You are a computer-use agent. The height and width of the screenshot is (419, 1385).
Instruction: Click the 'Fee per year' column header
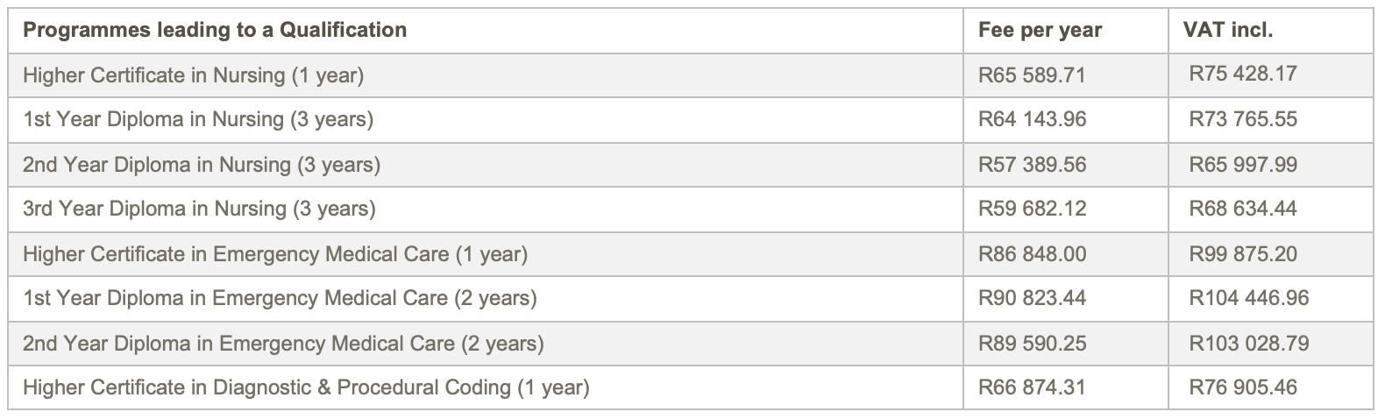1040,30
